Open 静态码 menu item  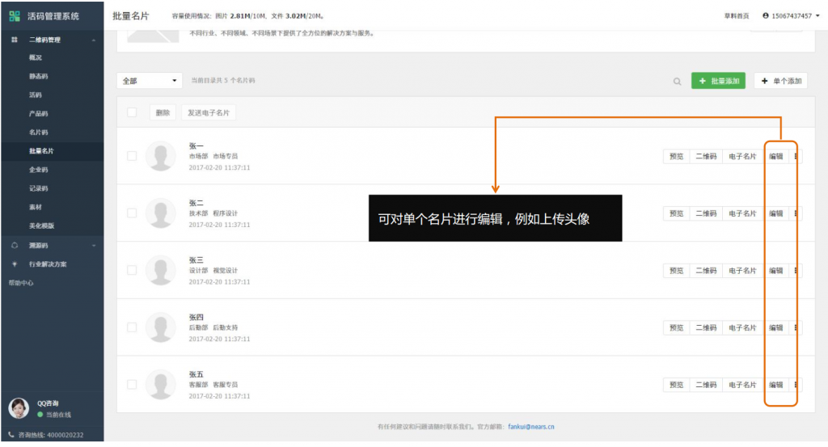[39, 77]
